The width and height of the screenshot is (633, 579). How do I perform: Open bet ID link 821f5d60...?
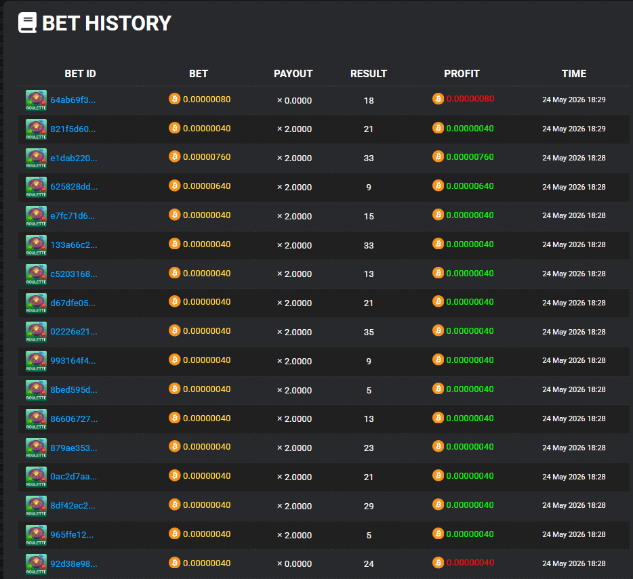pos(73,129)
